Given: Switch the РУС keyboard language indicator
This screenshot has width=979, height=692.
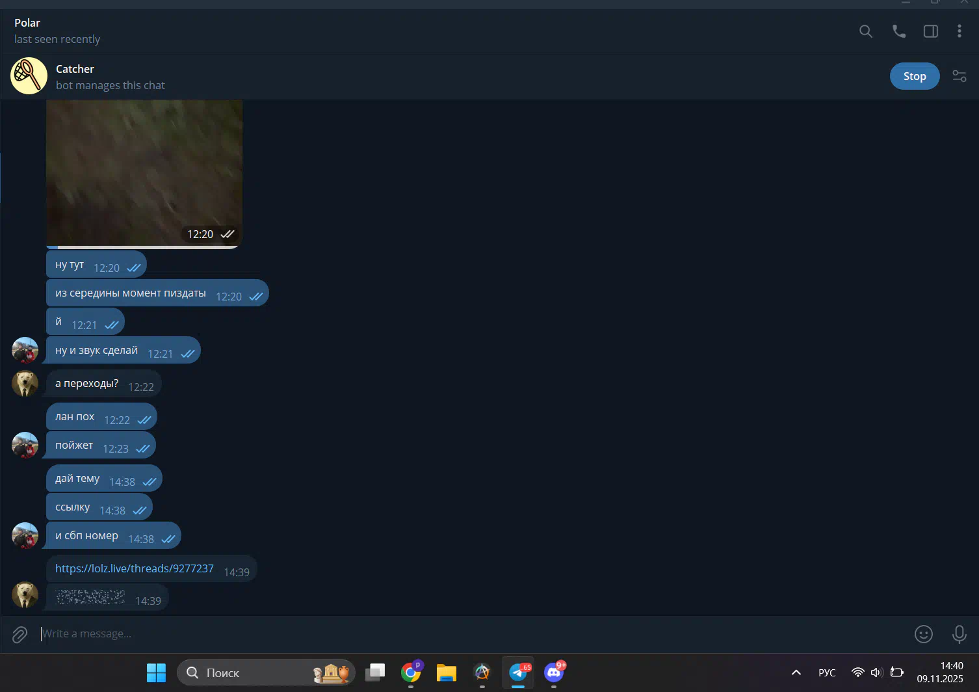Looking at the screenshot, I should 827,672.
